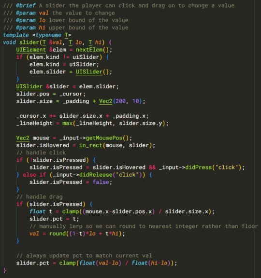Click '&val' in function signature
This screenshot has height=278, width=261.
pyautogui.click(x=56, y=42)
